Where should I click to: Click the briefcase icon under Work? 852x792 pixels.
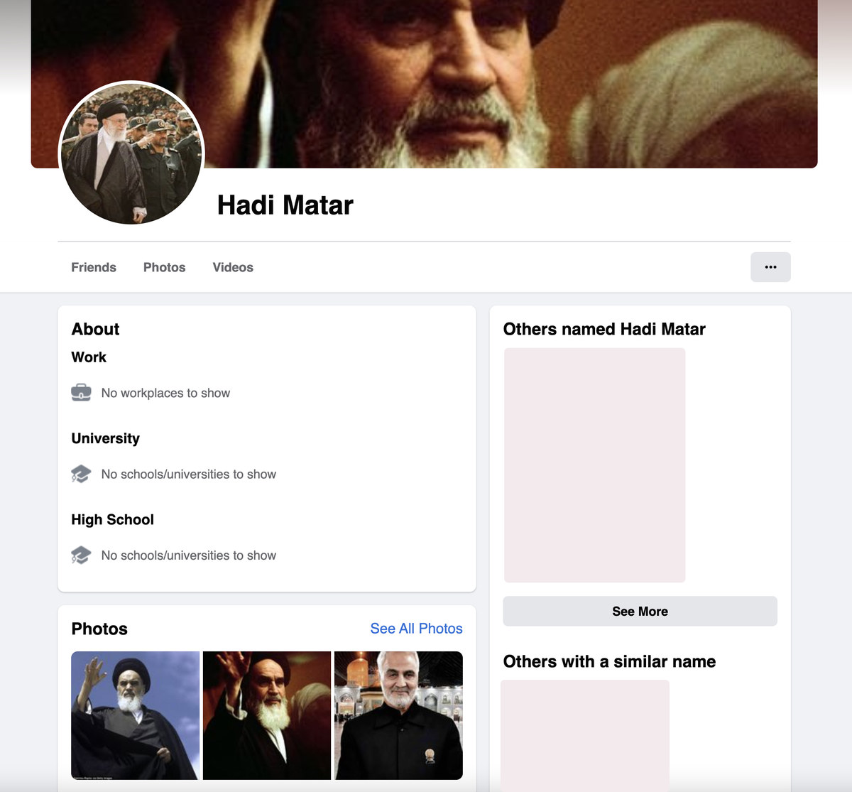pyautogui.click(x=81, y=393)
